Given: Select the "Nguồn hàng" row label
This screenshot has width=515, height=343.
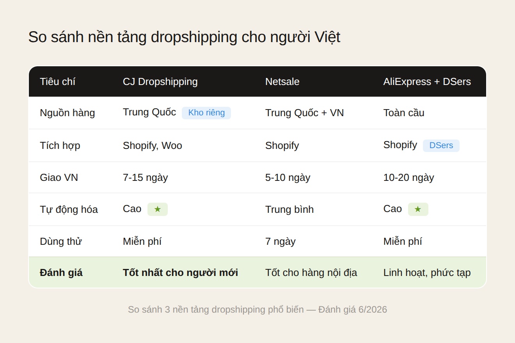Looking at the screenshot, I should tap(67, 113).
